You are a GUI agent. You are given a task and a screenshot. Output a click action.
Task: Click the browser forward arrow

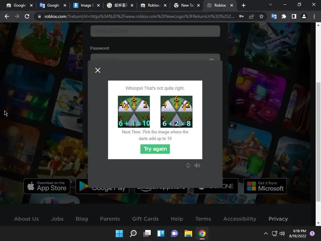[17, 16]
